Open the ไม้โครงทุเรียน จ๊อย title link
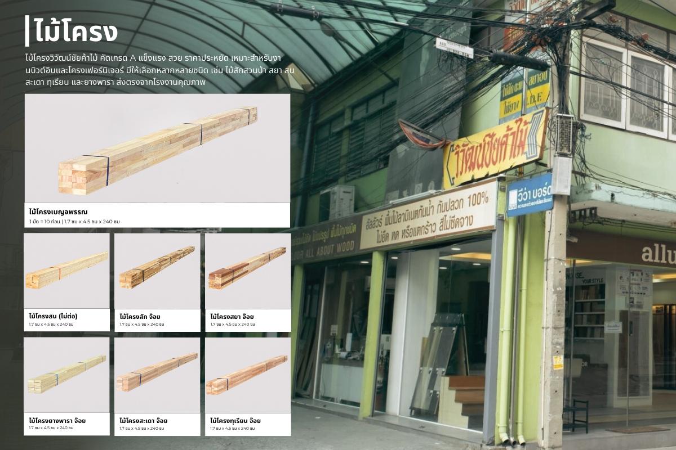 coord(235,421)
